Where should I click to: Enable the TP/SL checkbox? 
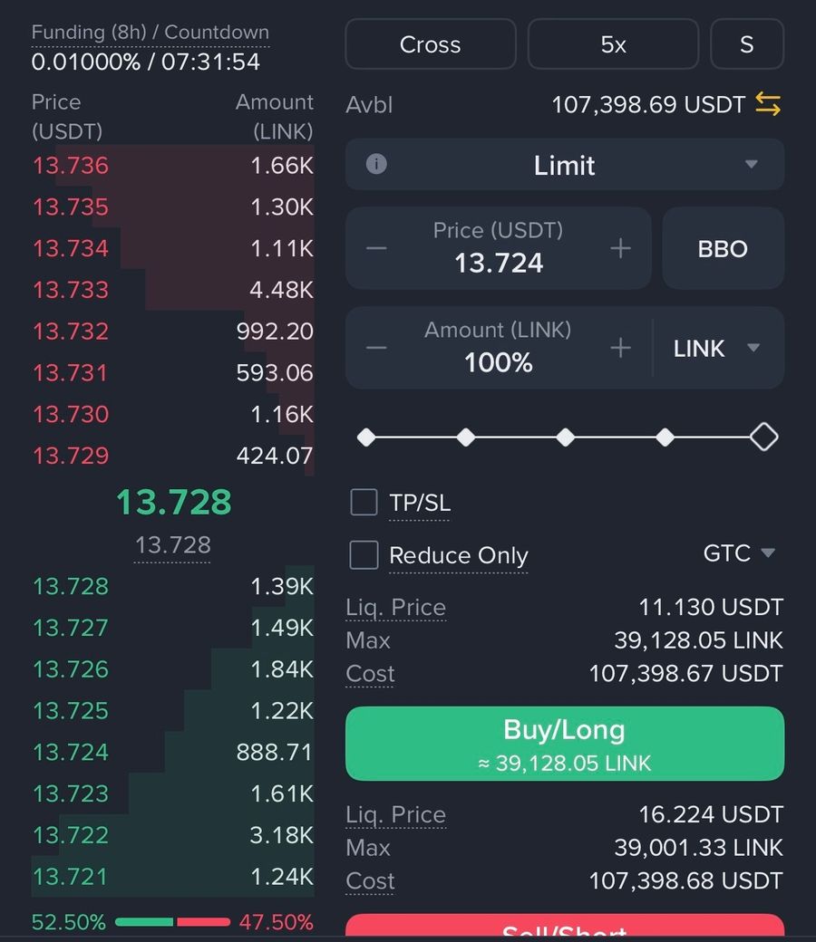[x=364, y=503]
